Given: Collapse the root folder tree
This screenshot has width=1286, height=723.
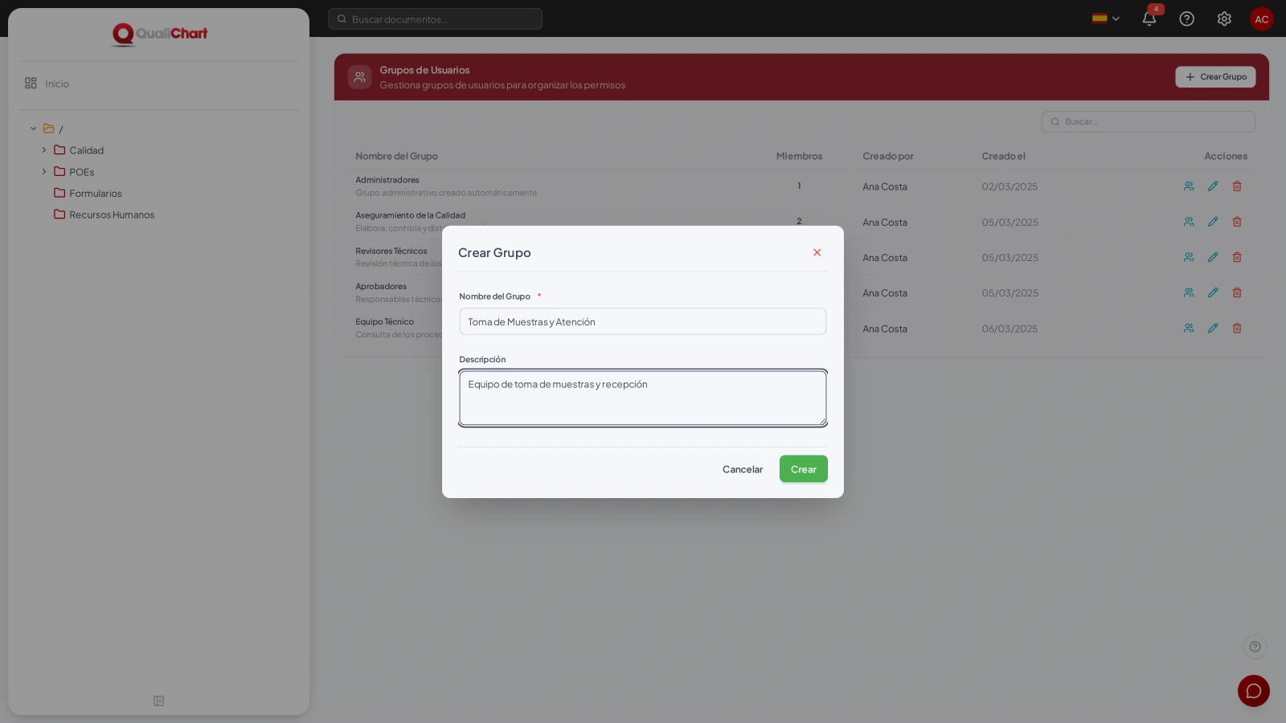Looking at the screenshot, I should tap(34, 129).
